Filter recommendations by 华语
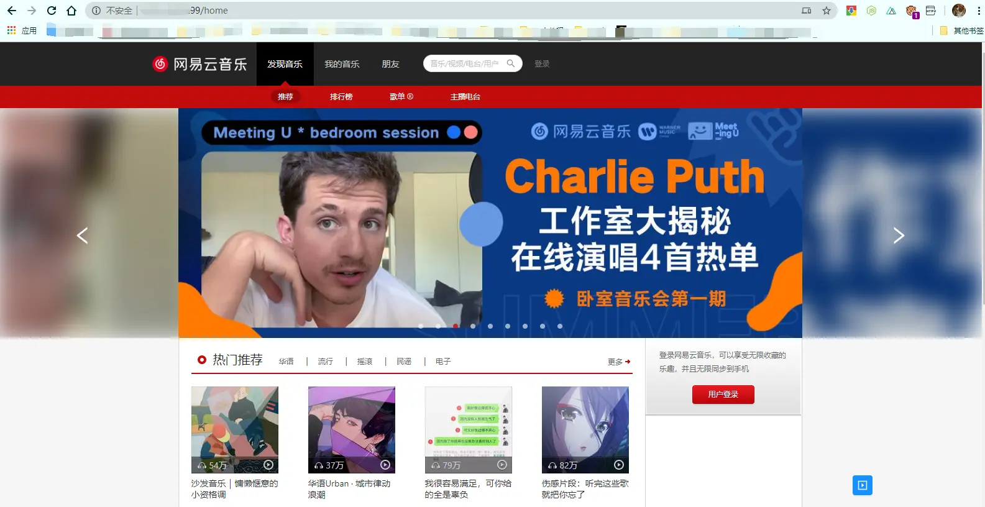This screenshot has height=507, width=985. (286, 361)
